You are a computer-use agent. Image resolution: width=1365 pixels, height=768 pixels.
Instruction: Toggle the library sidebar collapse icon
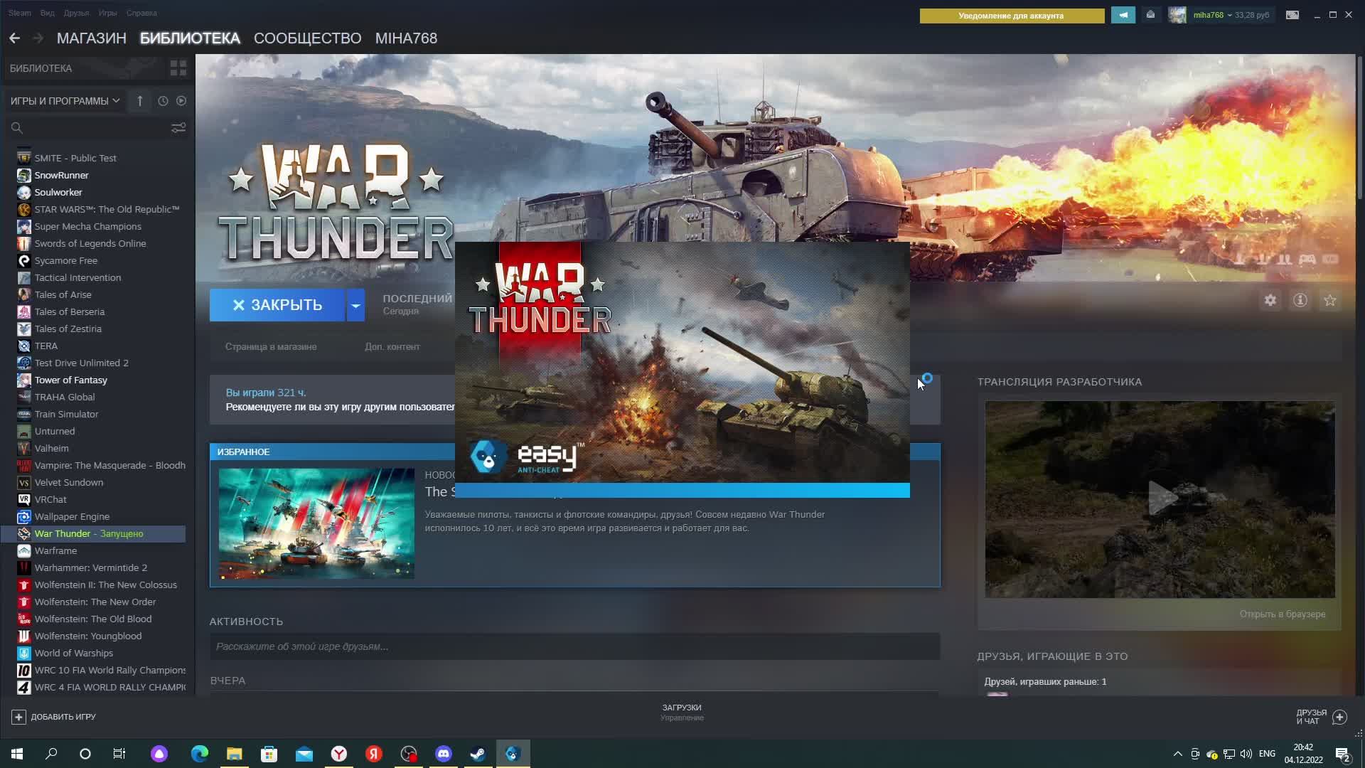coord(178,68)
